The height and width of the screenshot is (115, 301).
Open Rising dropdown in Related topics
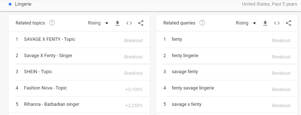98,23
